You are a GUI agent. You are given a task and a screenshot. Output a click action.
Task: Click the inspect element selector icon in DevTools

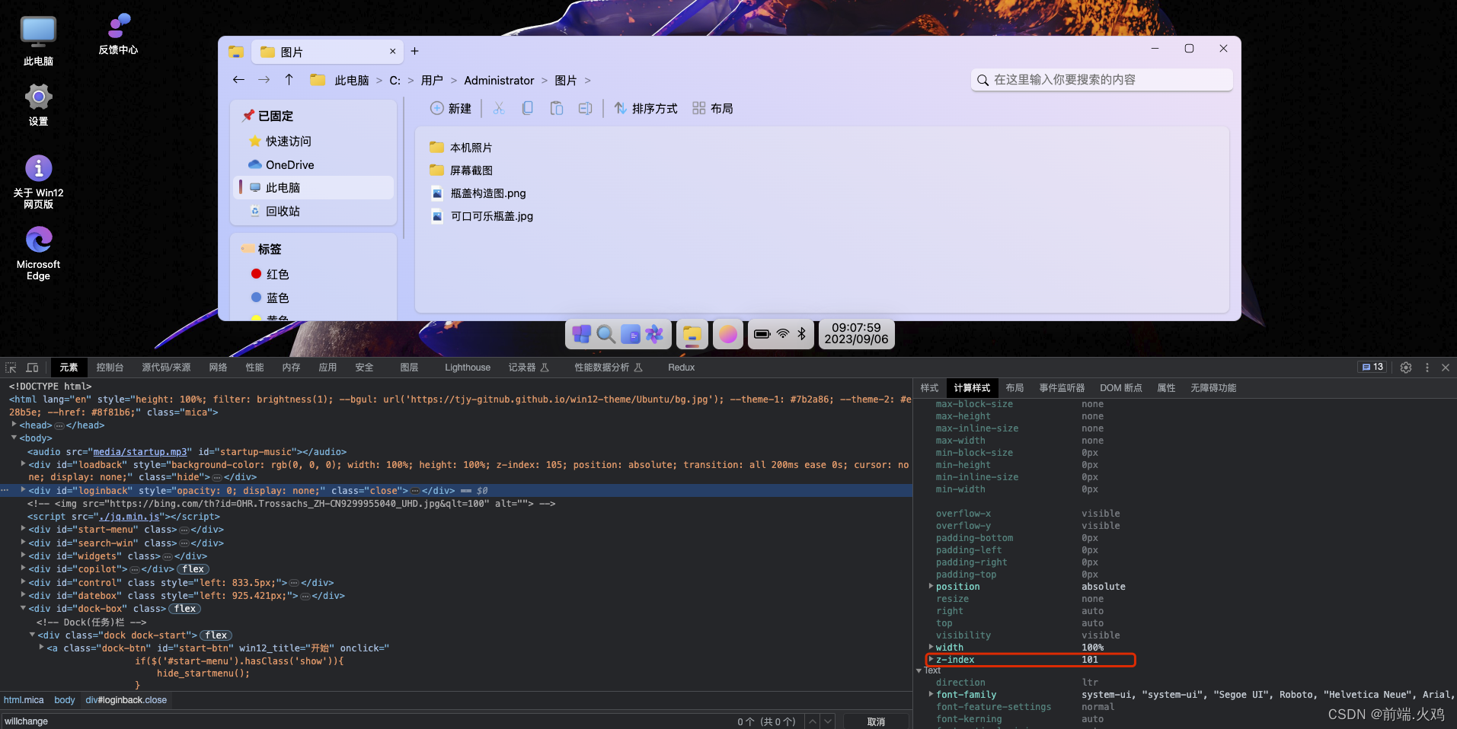(11, 368)
